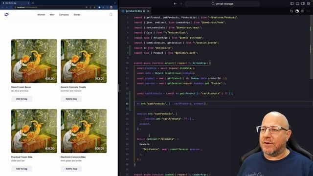Go forward in VS Code navigation history

181,3
